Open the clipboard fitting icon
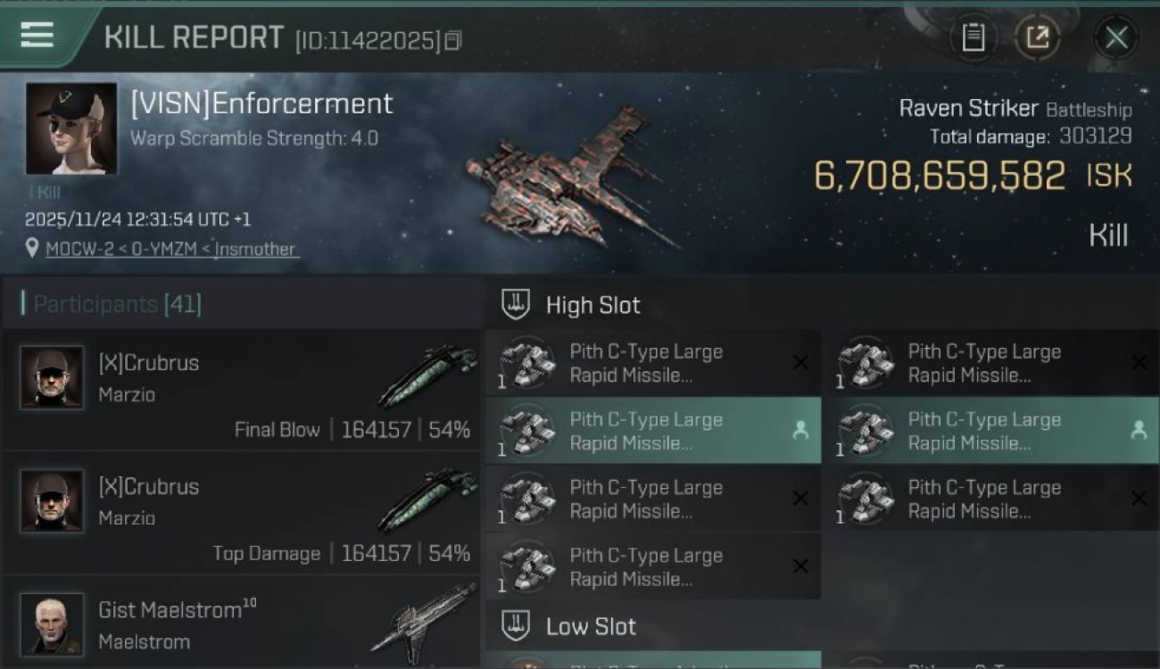 click(x=973, y=37)
